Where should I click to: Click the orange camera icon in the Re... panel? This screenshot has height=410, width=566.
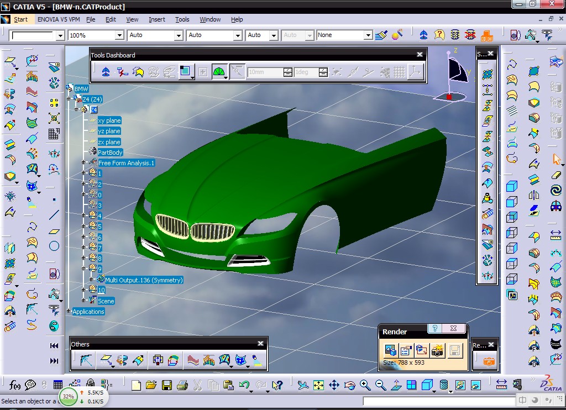[x=489, y=361]
